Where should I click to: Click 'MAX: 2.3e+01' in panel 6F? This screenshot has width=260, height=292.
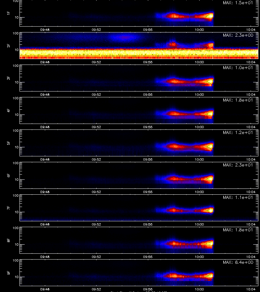[238, 165]
